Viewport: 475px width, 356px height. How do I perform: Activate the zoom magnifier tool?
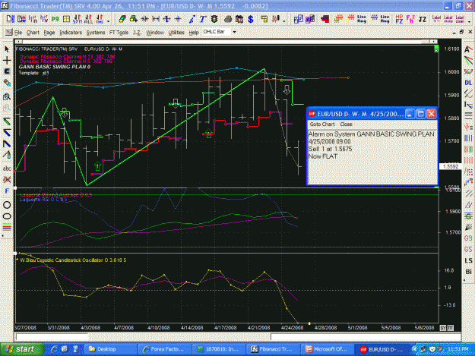click(x=7, y=97)
